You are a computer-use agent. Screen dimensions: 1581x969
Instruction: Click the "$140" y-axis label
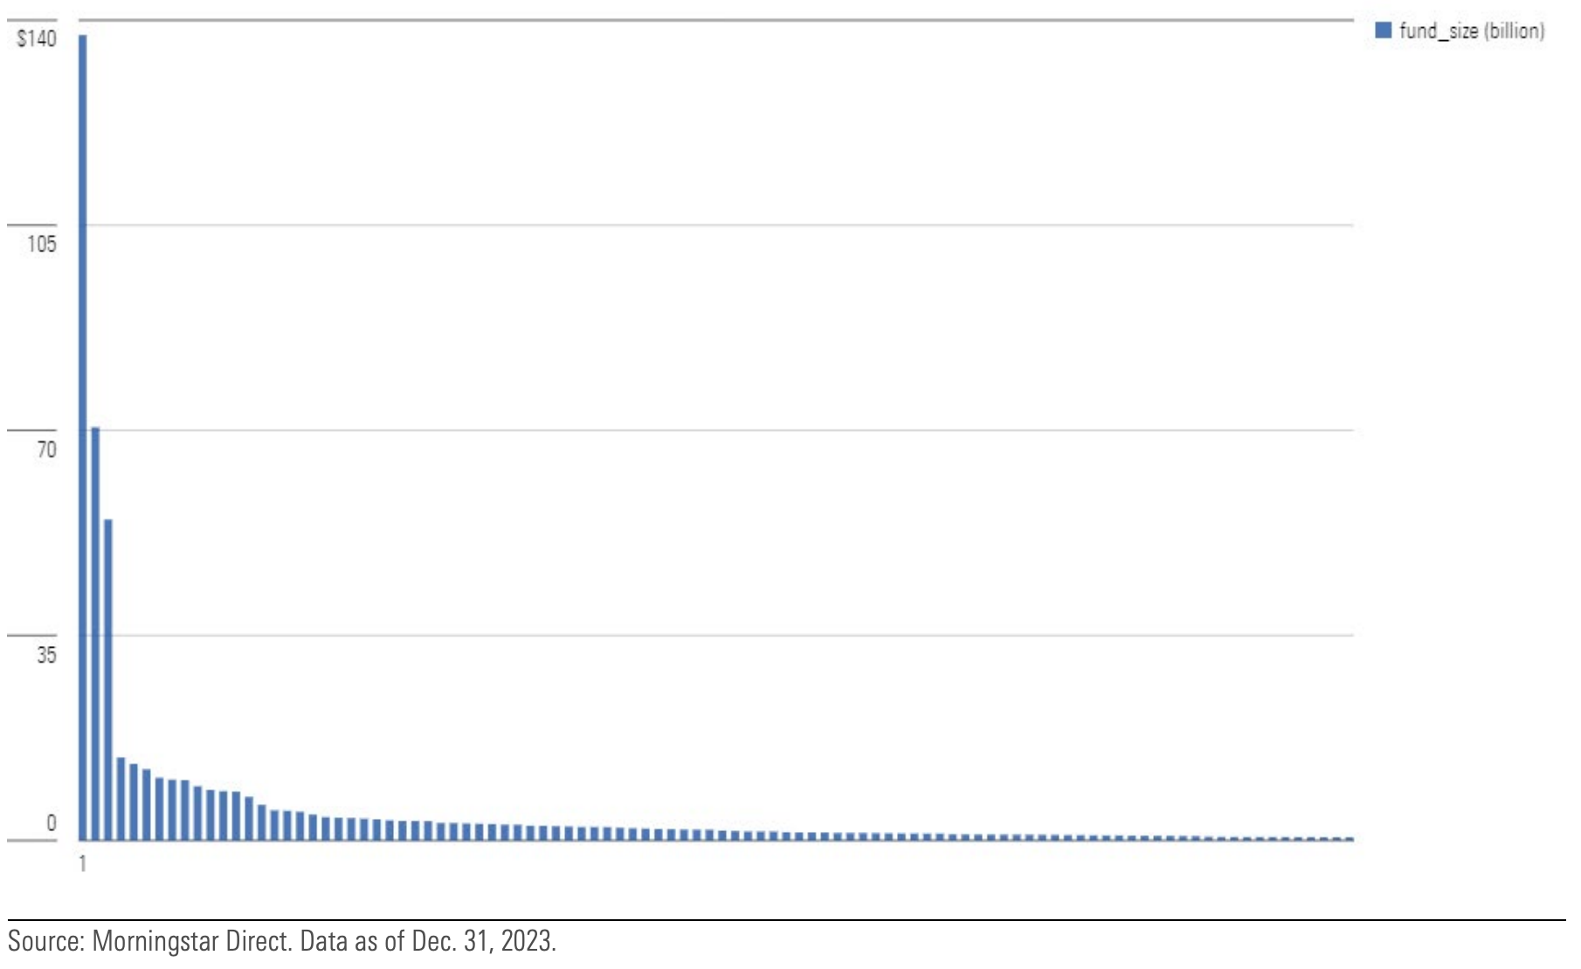36,38
